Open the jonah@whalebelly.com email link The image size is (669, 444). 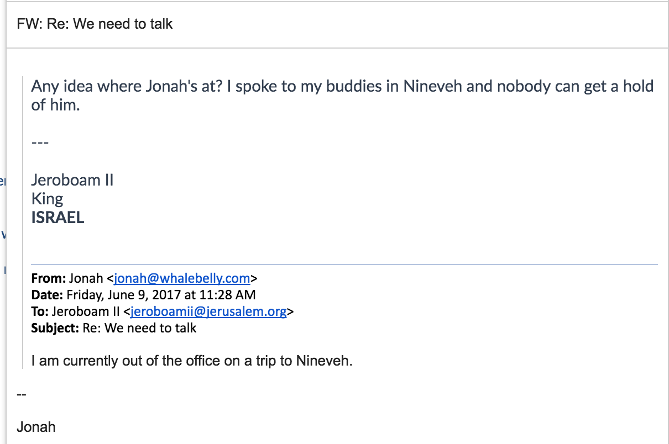182,278
